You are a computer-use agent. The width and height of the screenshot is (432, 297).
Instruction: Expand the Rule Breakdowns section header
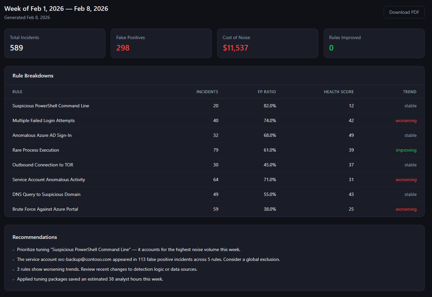coord(33,75)
